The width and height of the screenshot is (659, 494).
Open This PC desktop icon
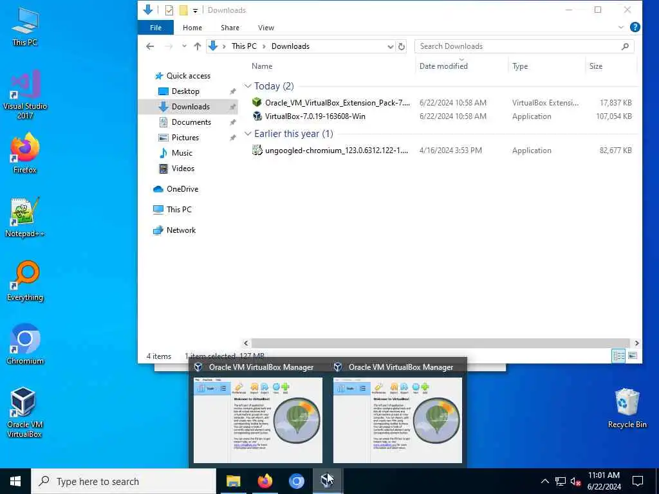[x=25, y=26]
